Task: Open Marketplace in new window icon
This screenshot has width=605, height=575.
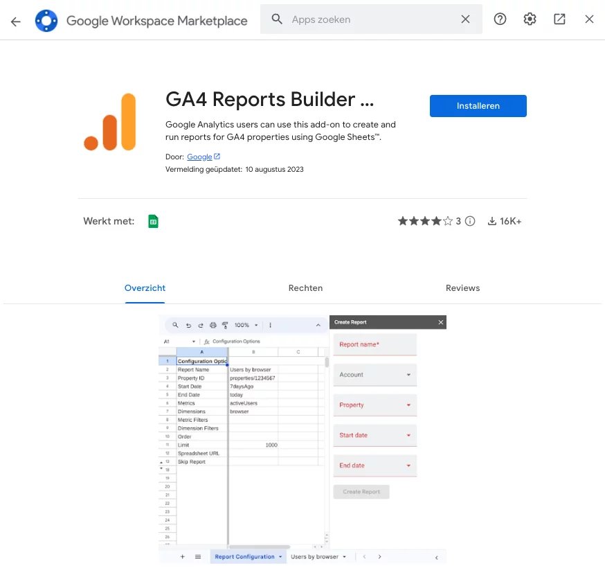Action: [x=559, y=19]
